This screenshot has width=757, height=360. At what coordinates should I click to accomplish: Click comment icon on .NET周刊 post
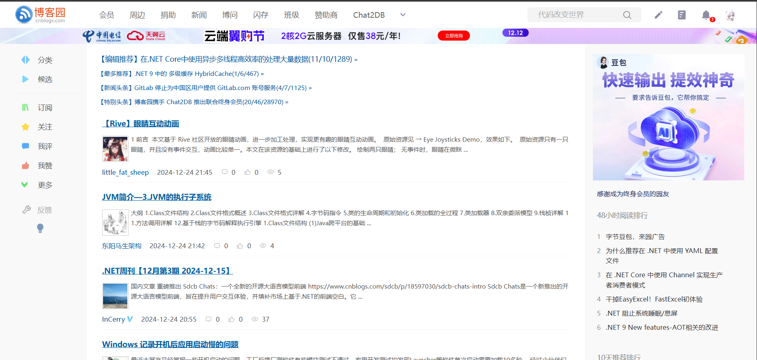click(209, 319)
